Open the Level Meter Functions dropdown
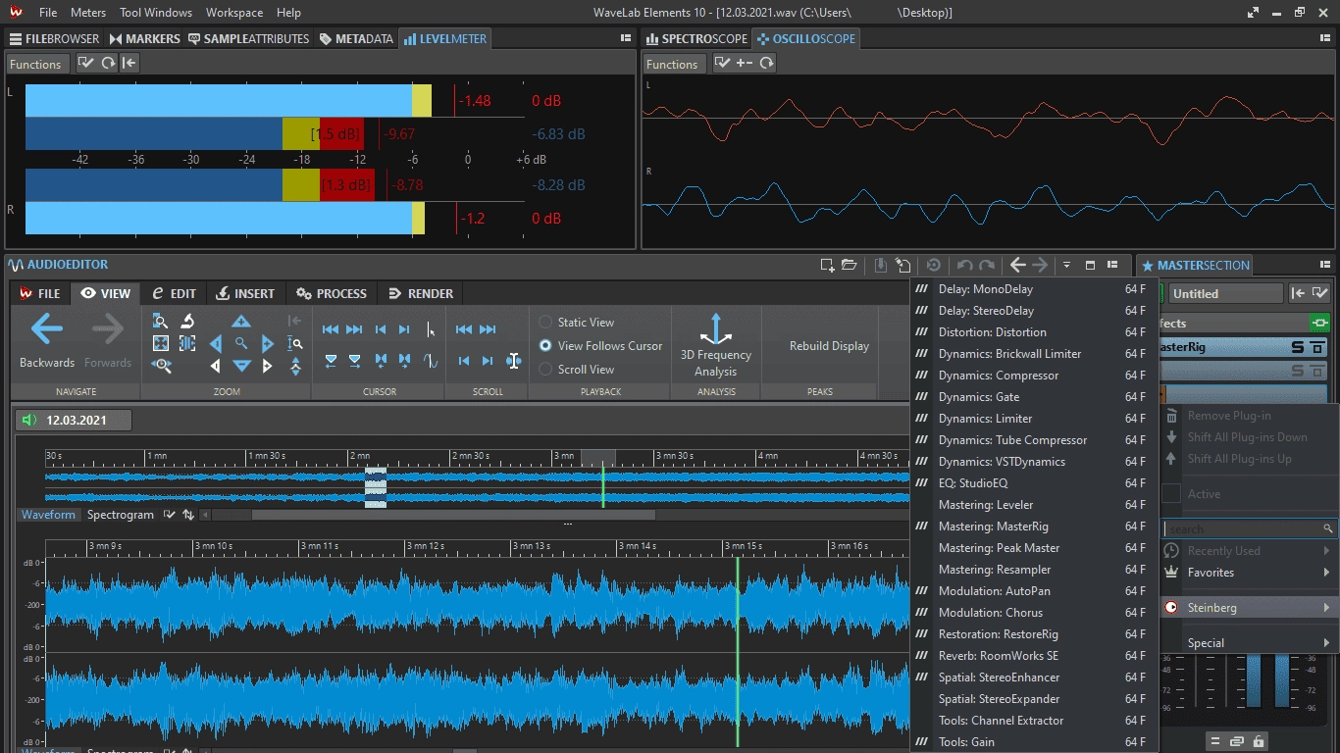The height and width of the screenshot is (753, 1340). pos(36,64)
